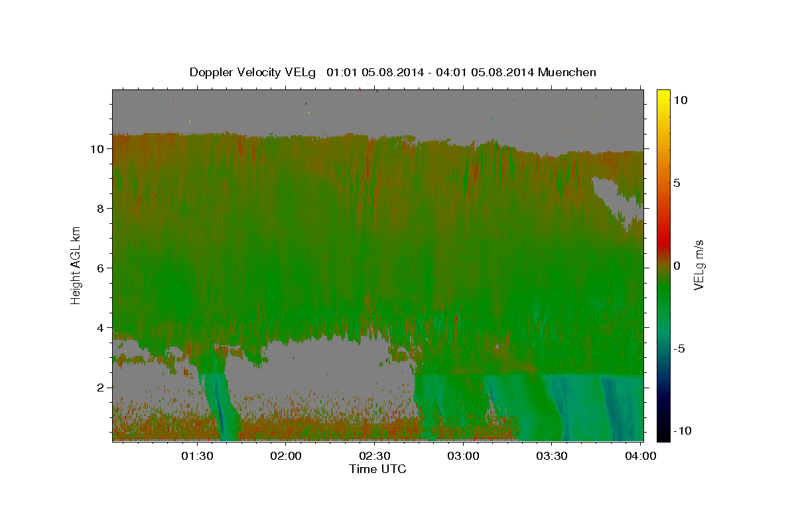Click the colorbar value label 5
Screen dimensions: 796x530
pyautogui.click(x=678, y=183)
